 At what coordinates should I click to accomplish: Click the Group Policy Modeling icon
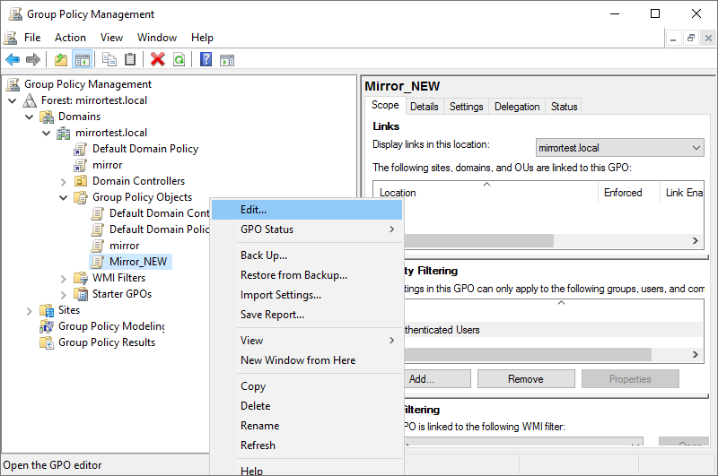point(47,326)
